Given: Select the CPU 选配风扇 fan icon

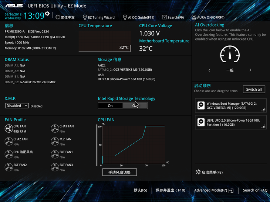Looking at the screenshot, I should [9, 154].
